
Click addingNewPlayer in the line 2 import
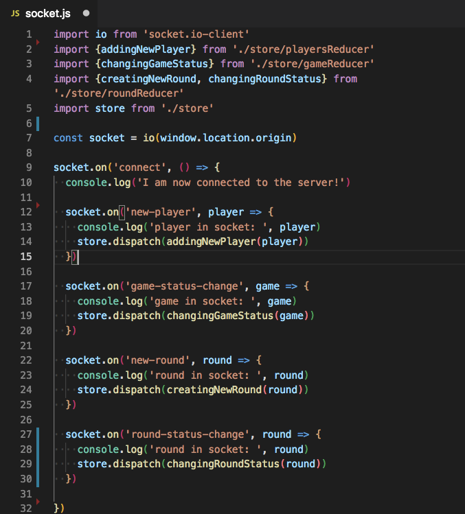[x=146, y=49]
